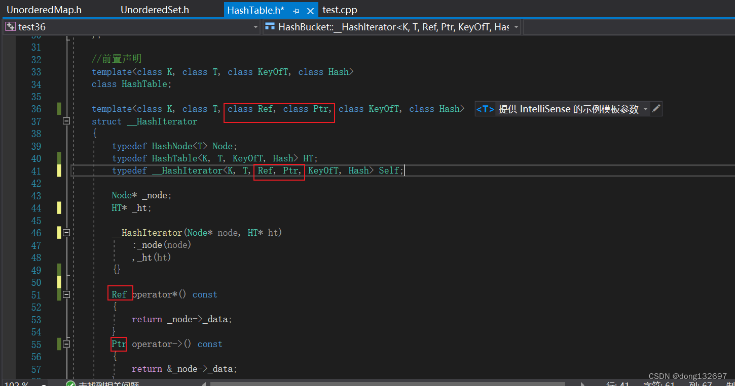This screenshot has height=386, width=735.
Task: Close the HashTable.h tab
Action: coord(311,11)
